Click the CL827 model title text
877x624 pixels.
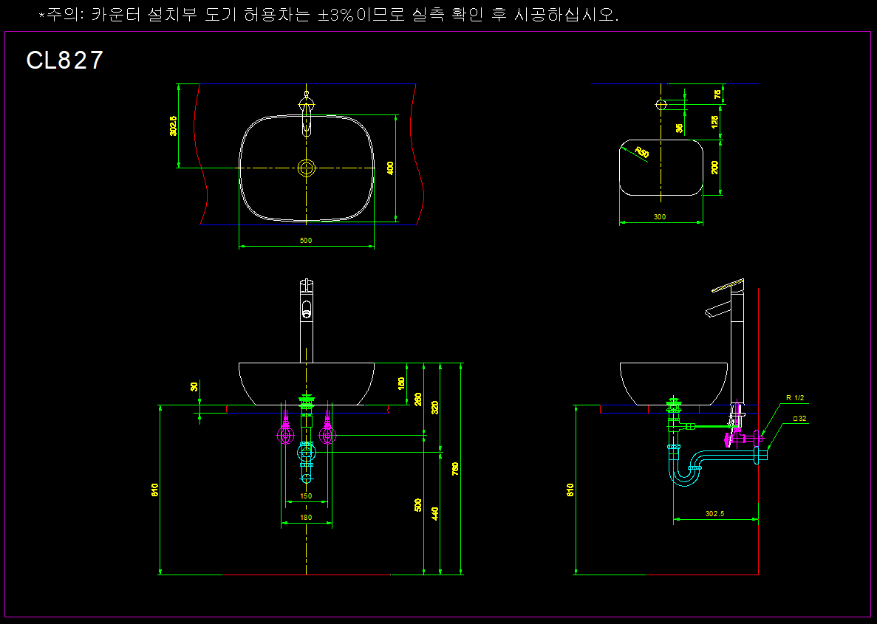coord(65,61)
